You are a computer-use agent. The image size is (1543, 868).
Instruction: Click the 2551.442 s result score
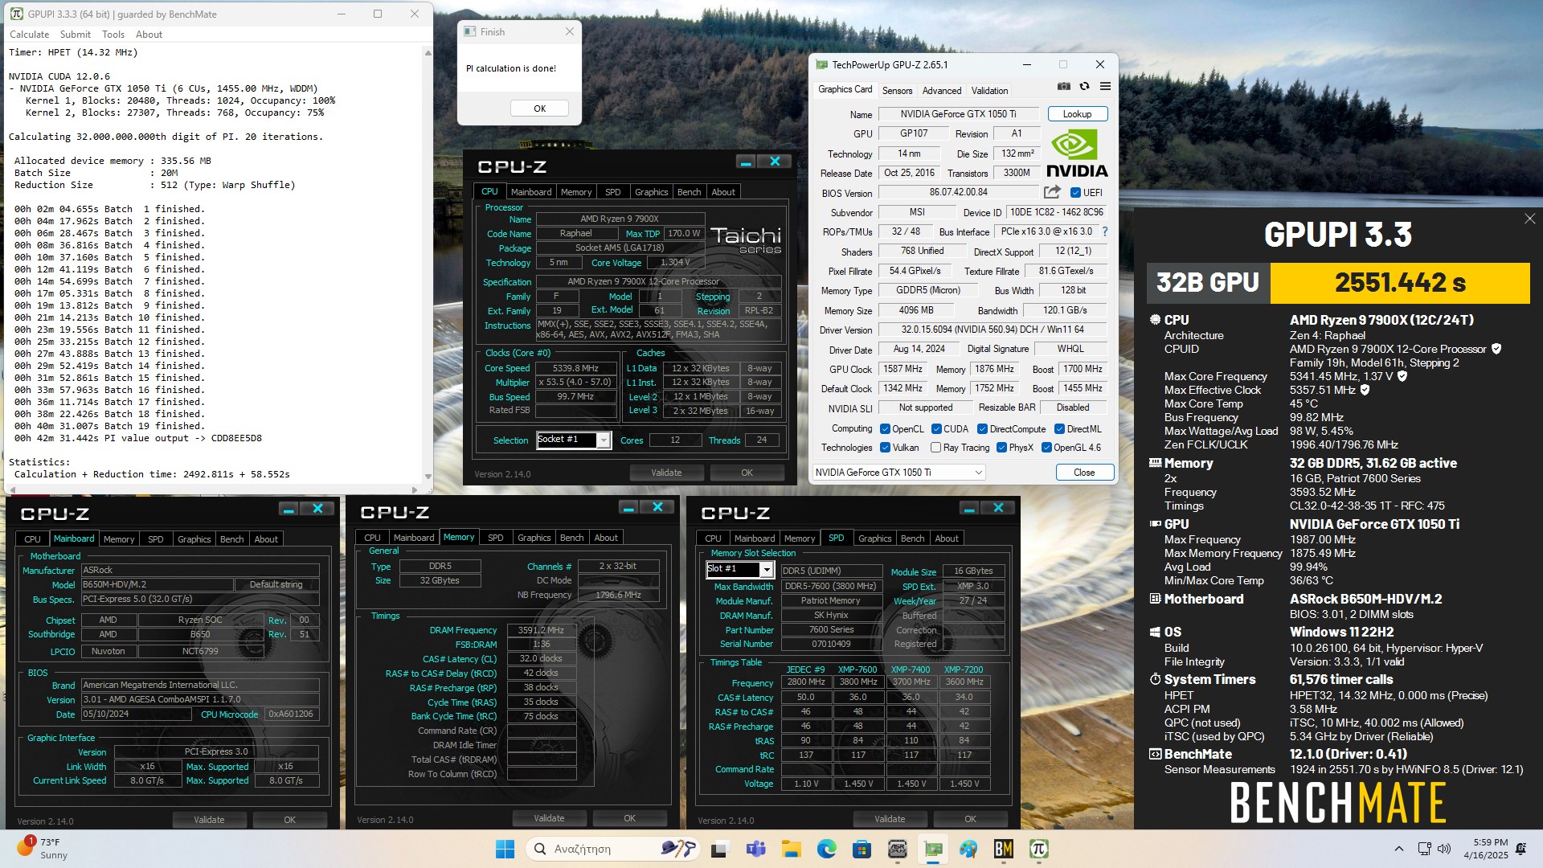click(x=1400, y=283)
